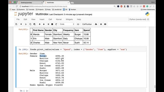Open Chrome's three-dot menu
The width and height of the screenshot is (164, 92).
(x=154, y=6)
